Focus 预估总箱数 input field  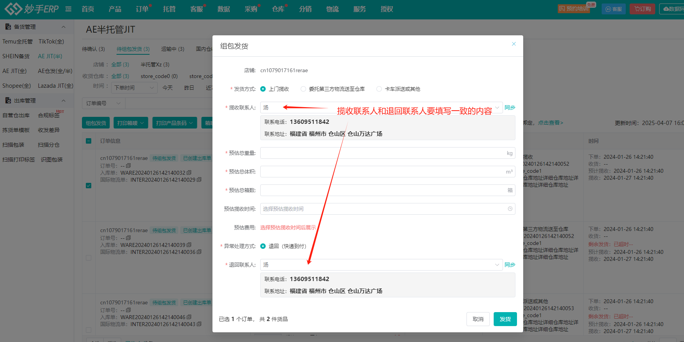(x=388, y=190)
